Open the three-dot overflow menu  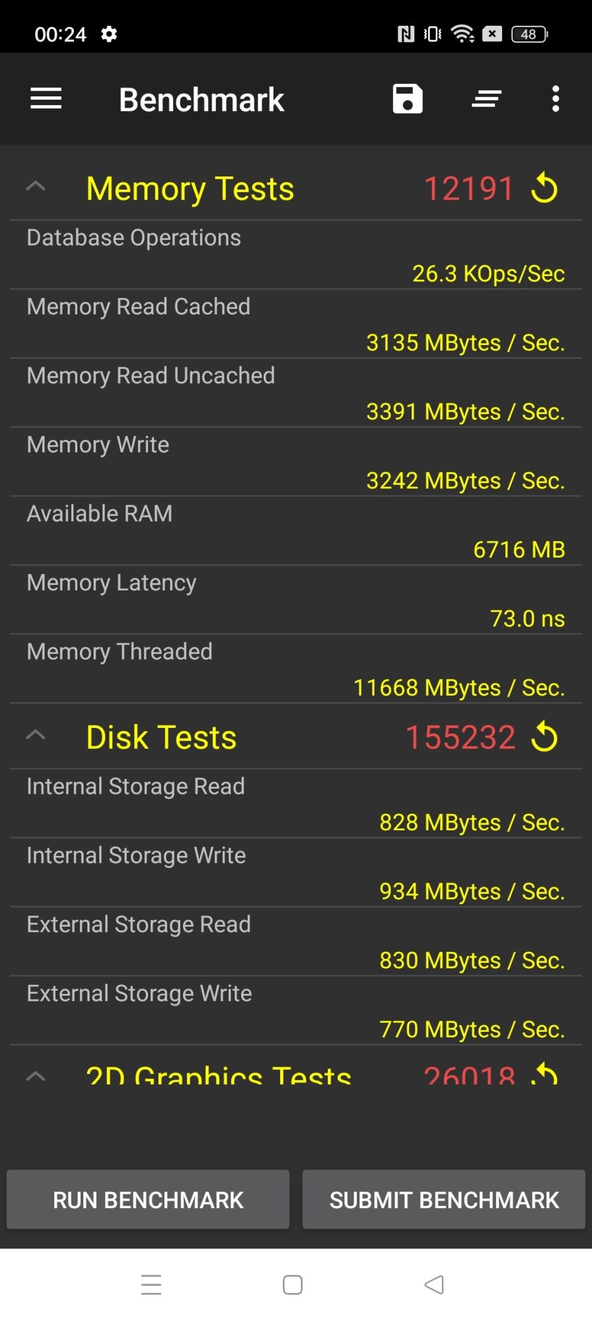[556, 99]
